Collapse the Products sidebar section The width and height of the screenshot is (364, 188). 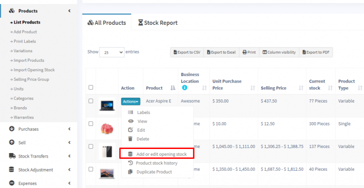click(x=69, y=11)
